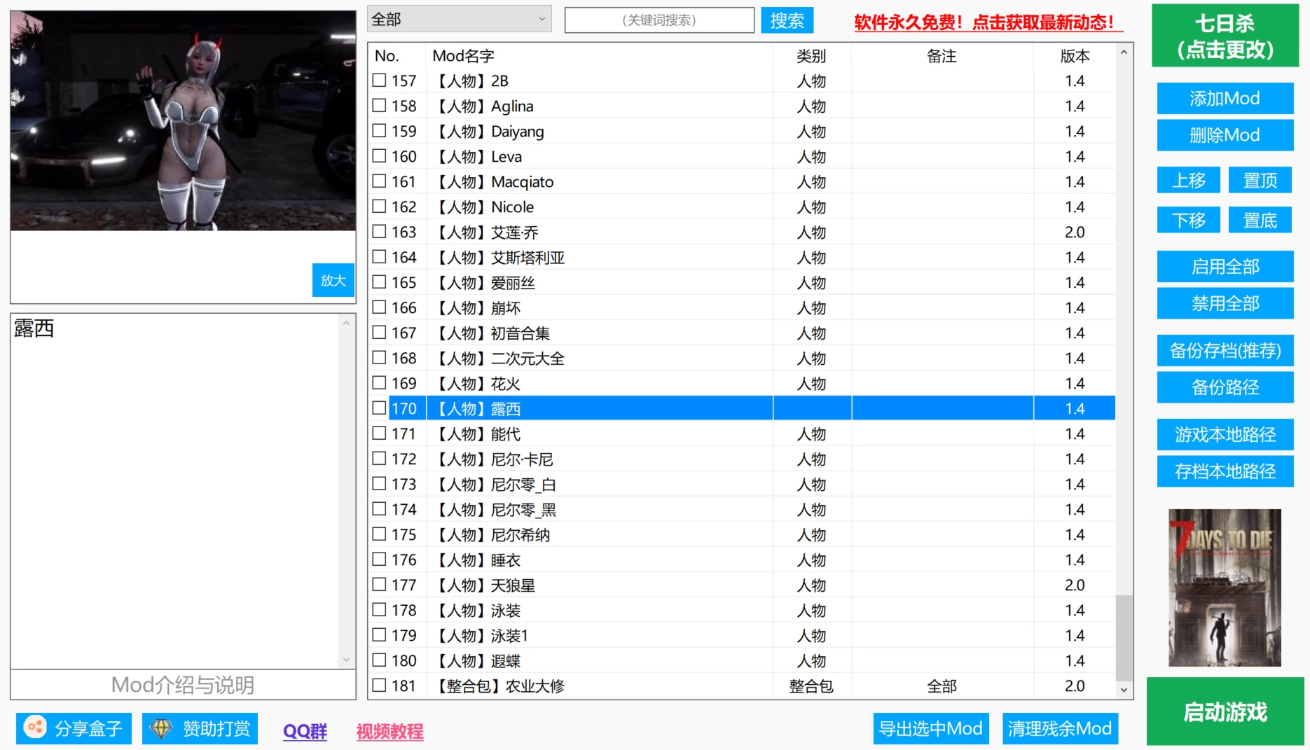The height and width of the screenshot is (750, 1310).
Task: Open the QQ群 link
Action: [305, 731]
